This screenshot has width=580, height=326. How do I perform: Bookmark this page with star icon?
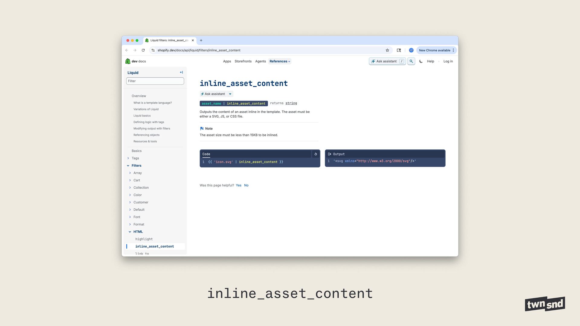387,50
